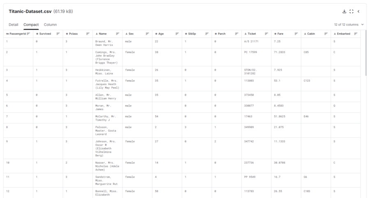Sort by the Age column icon
370x198 pixels.
click(177, 34)
